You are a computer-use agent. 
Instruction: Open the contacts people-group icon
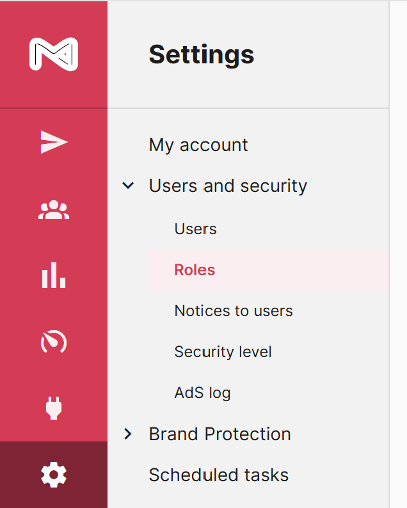(x=54, y=210)
